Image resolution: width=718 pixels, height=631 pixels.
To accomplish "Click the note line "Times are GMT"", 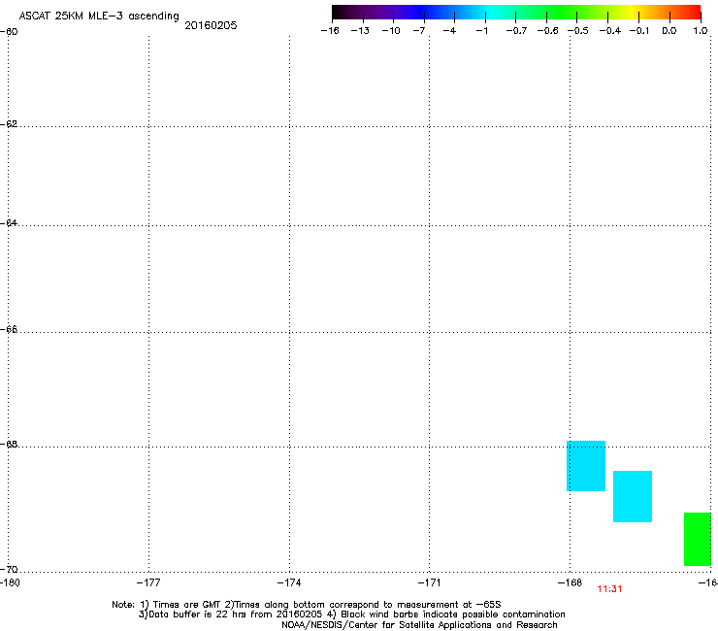I will point(307,605).
